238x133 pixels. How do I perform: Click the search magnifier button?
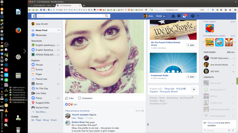(107, 16)
